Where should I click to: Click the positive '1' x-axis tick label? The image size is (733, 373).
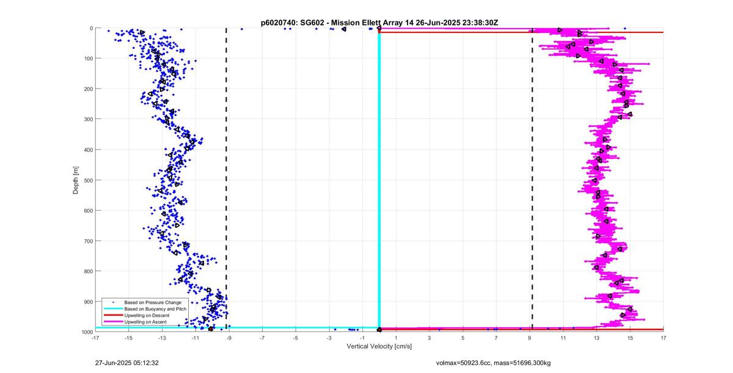point(396,338)
